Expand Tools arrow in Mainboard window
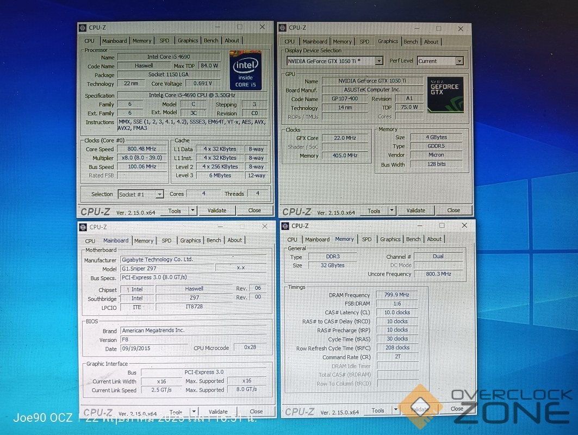 (194, 412)
